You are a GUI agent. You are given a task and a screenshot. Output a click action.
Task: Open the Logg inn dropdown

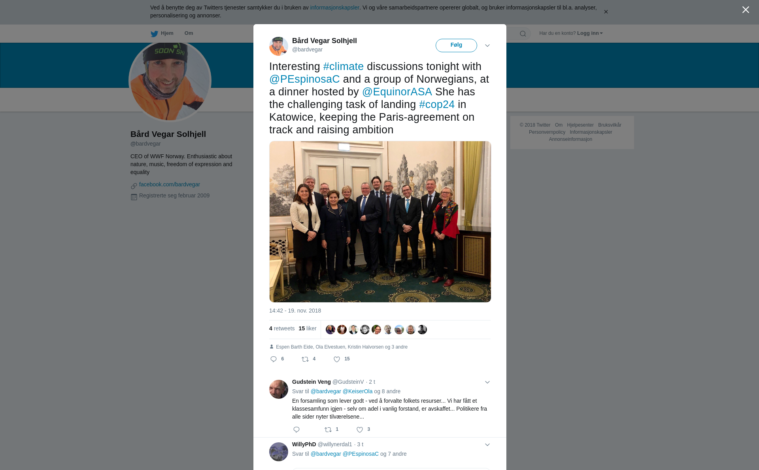tap(590, 33)
